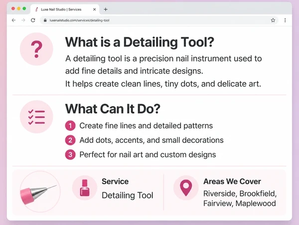This screenshot has width=299, height=225.
Task: Click the 'Areas We Cover' label
Action: (x=232, y=181)
